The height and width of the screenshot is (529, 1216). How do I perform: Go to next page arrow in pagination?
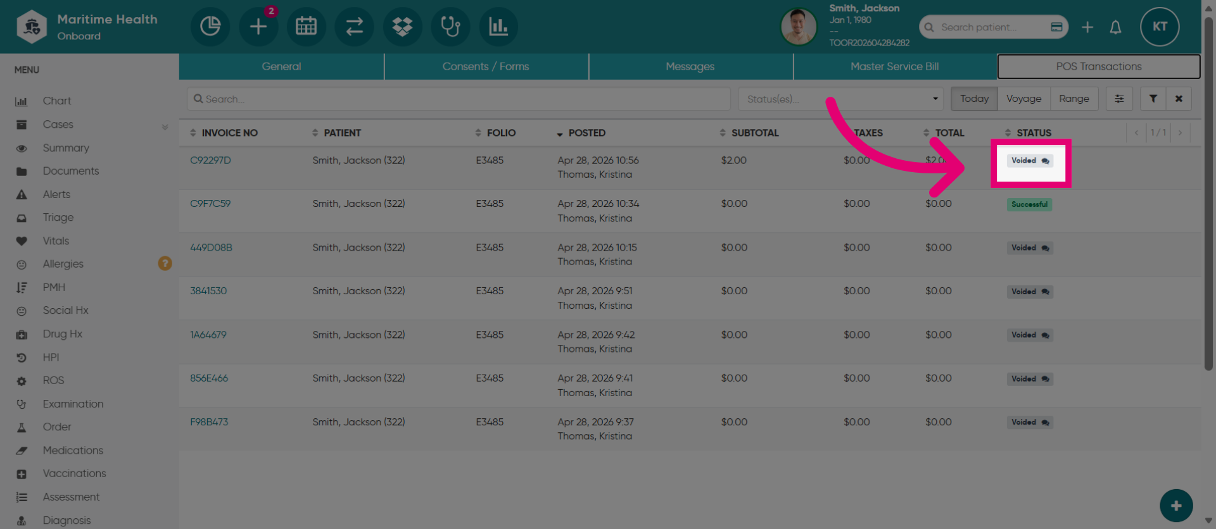1180,133
